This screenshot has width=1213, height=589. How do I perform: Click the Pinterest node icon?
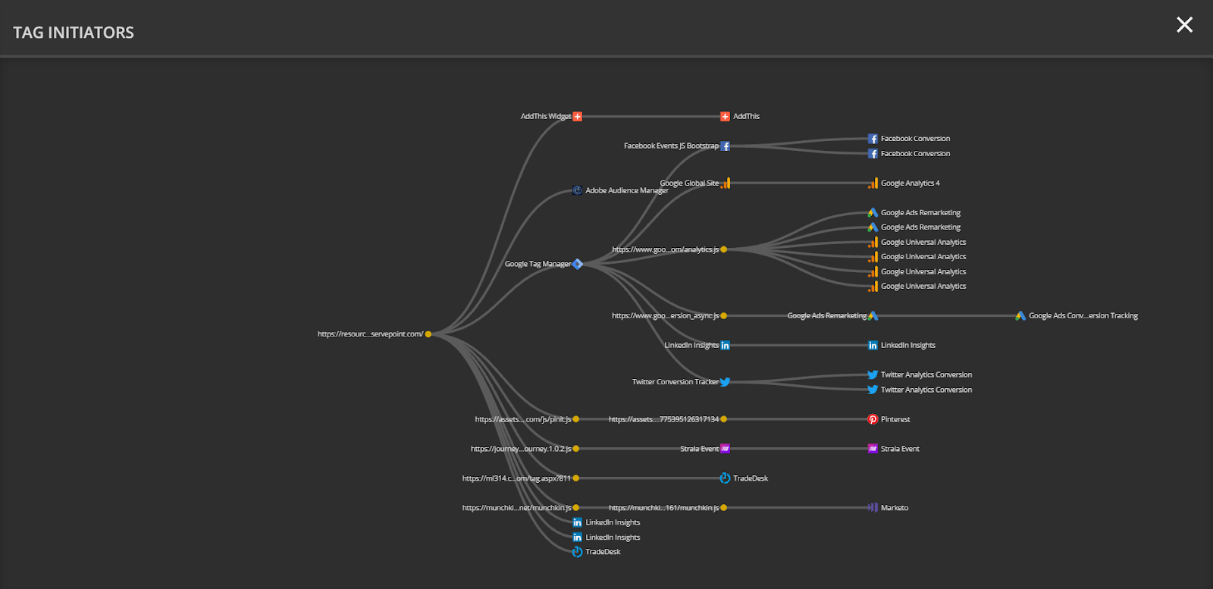(x=873, y=419)
